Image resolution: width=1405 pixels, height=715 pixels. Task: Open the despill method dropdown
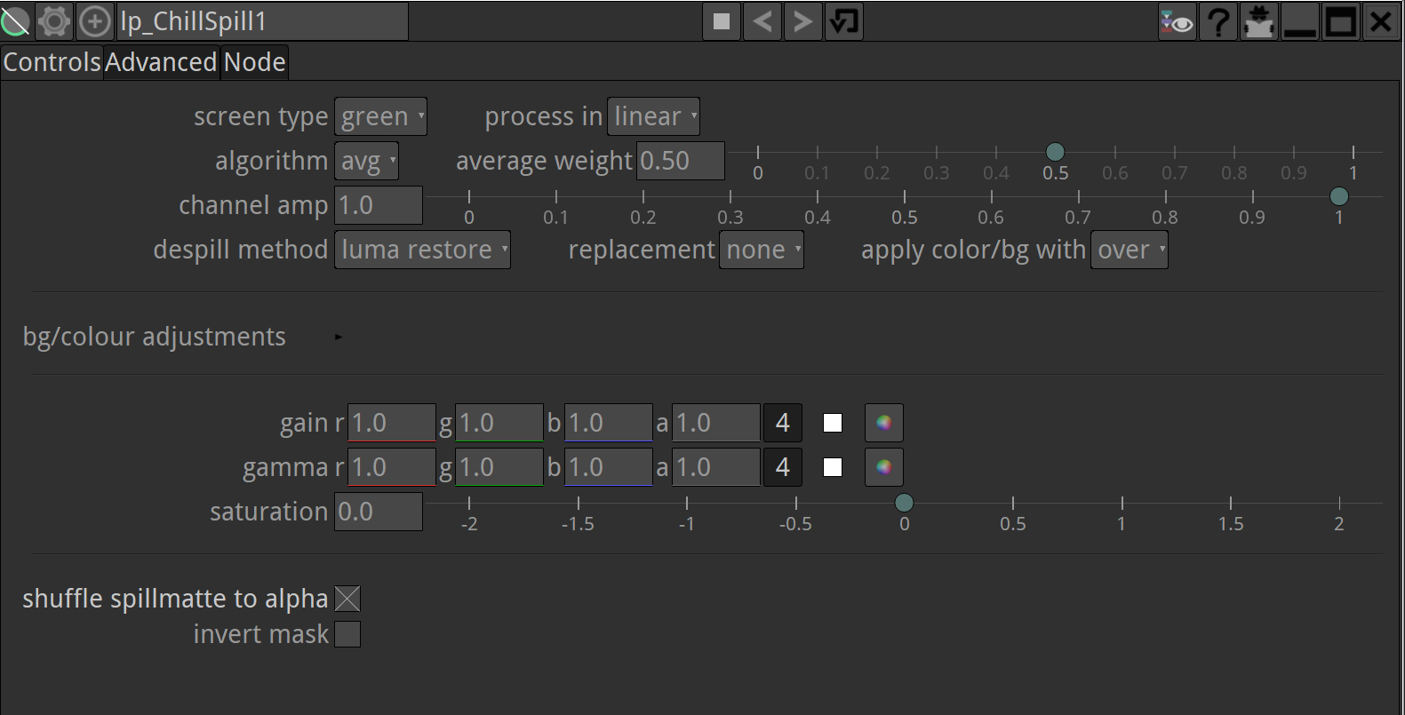(x=422, y=250)
